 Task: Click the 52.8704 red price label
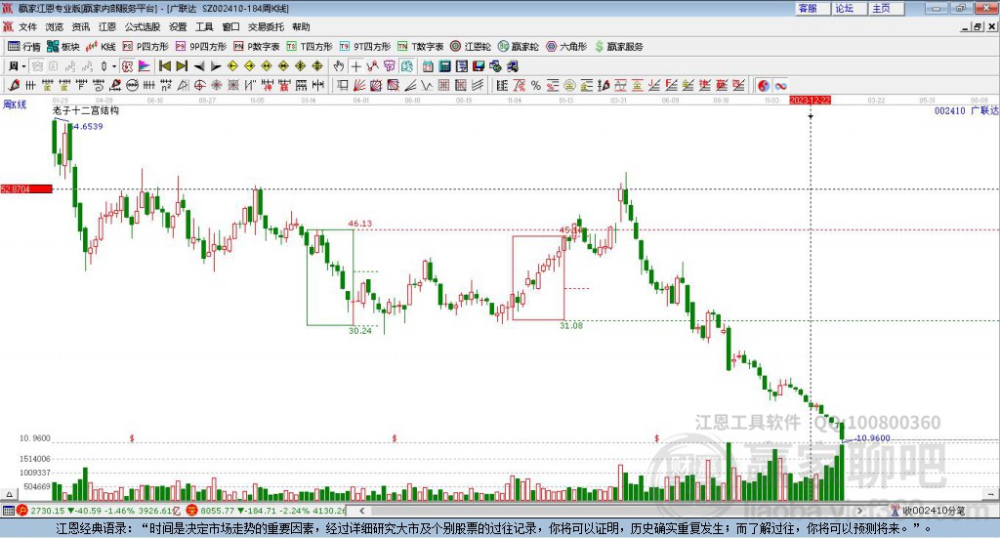click(26, 189)
